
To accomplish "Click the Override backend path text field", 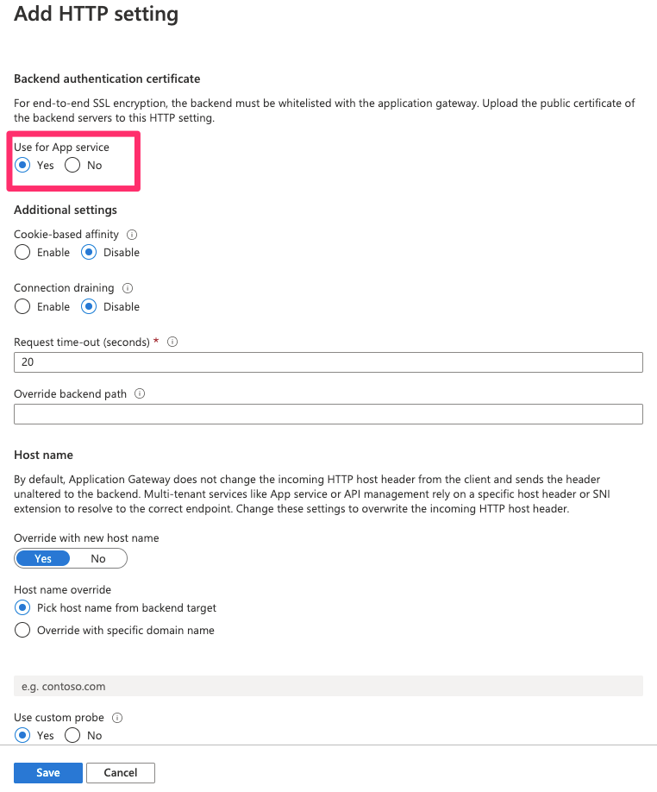I will coord(328,414).
